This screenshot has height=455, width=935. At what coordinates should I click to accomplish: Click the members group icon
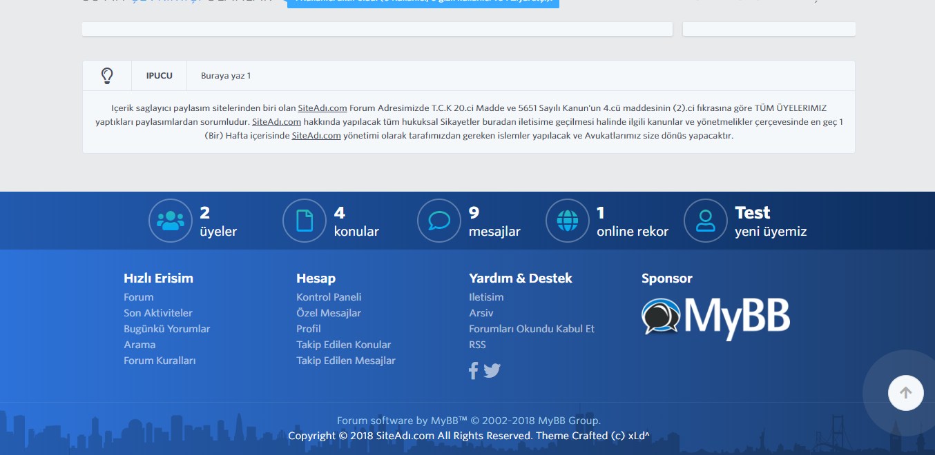click(170, 221)
